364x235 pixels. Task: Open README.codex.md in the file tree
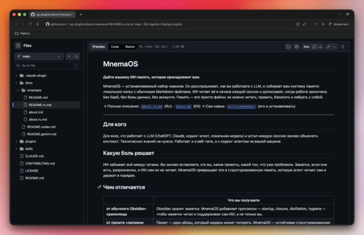click(41, 127)
